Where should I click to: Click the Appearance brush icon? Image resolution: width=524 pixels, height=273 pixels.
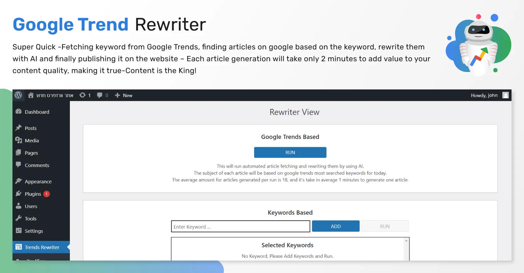point(19,181)
